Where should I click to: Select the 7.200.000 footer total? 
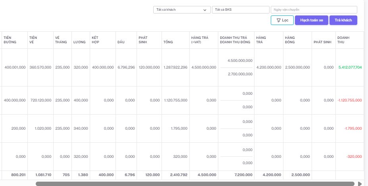[243, 174]
